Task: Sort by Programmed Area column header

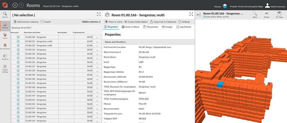Action: (79, 32)
